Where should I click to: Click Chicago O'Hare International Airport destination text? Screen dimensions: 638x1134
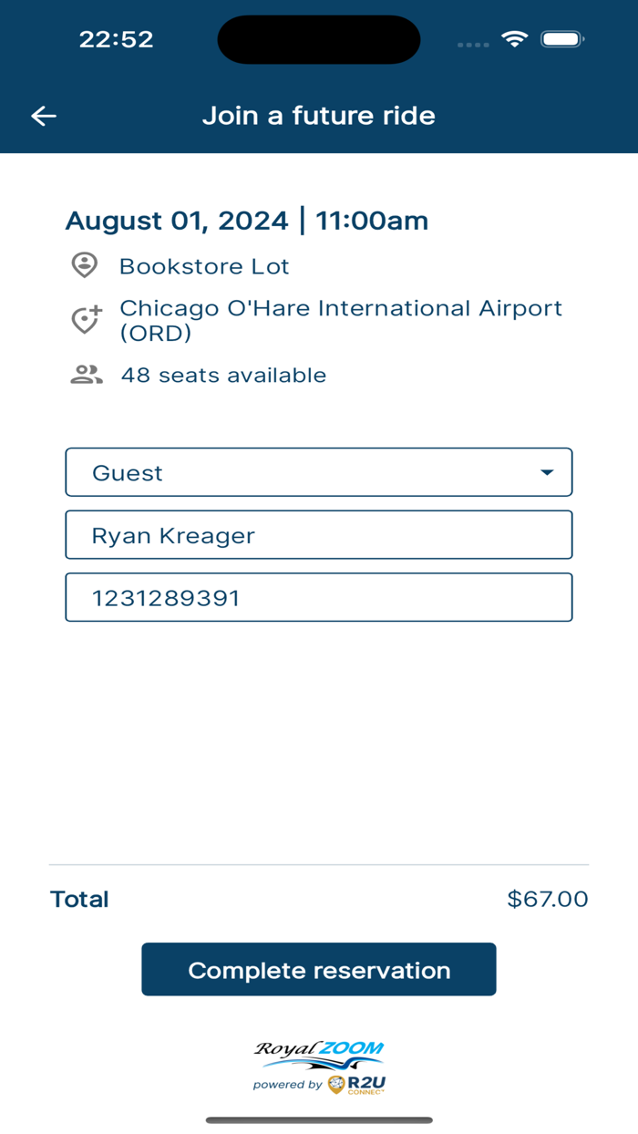click(x=341, y=320)
